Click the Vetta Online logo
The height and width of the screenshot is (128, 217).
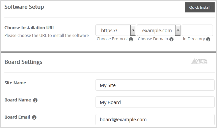[x=199, y=61]
